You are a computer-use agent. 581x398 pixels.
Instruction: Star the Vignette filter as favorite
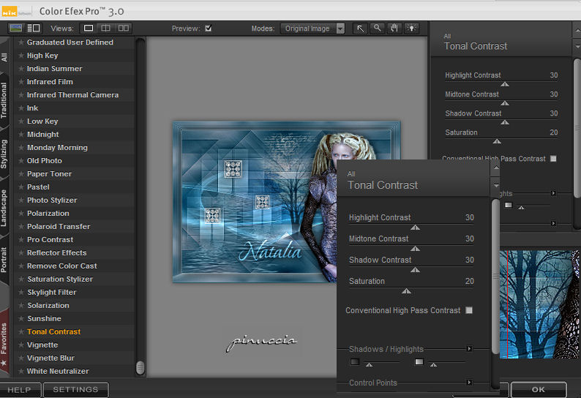(21, 345)
